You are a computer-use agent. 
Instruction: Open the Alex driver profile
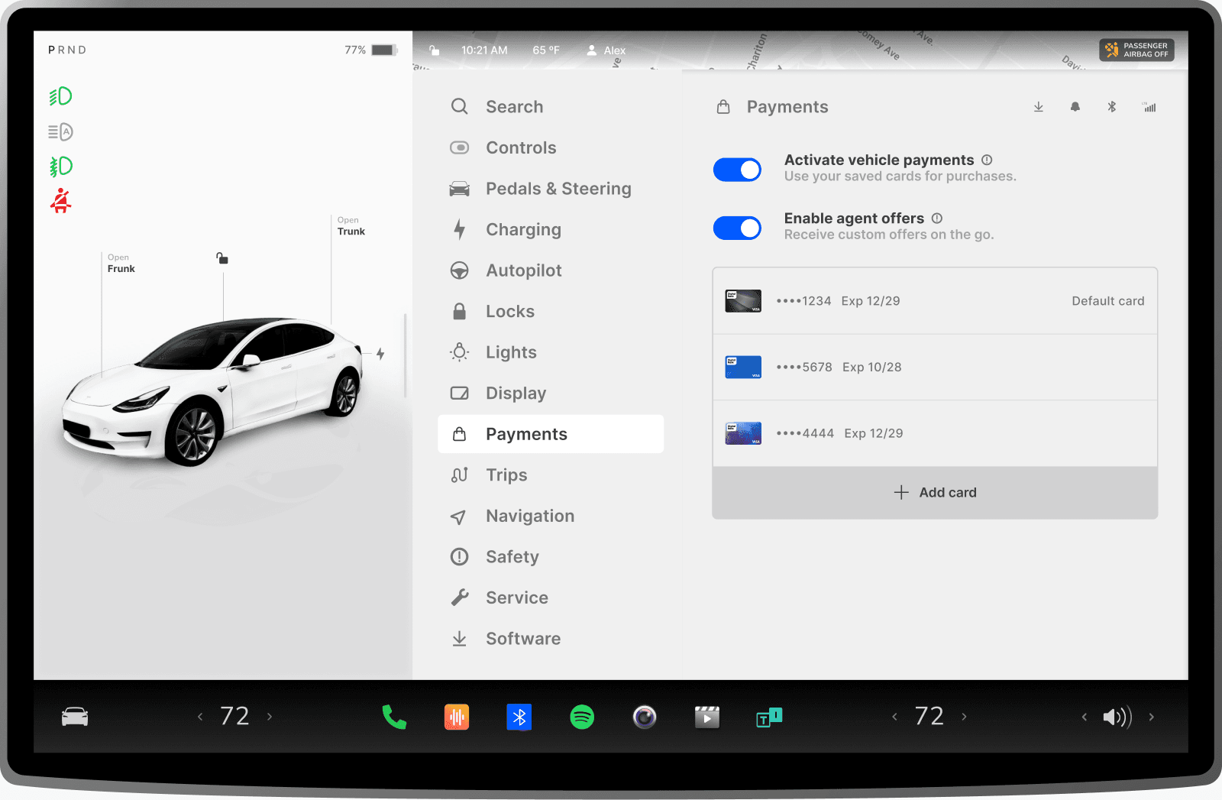point(606,50)
